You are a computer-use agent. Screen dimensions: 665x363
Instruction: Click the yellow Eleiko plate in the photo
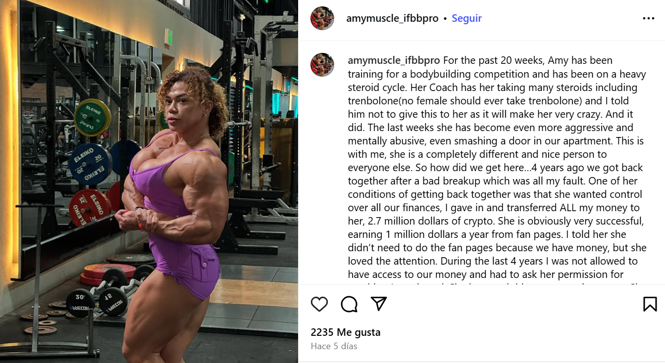(x=92, y=118)
